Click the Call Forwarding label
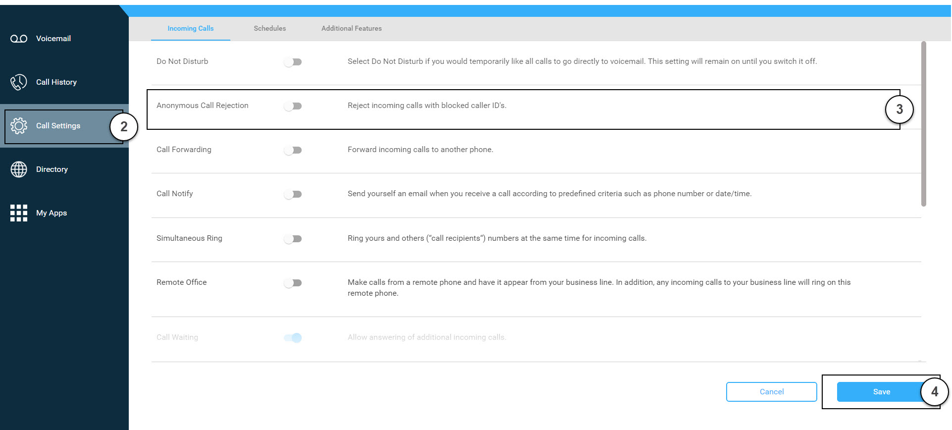The image size is (952, 430). coord(184,150)
